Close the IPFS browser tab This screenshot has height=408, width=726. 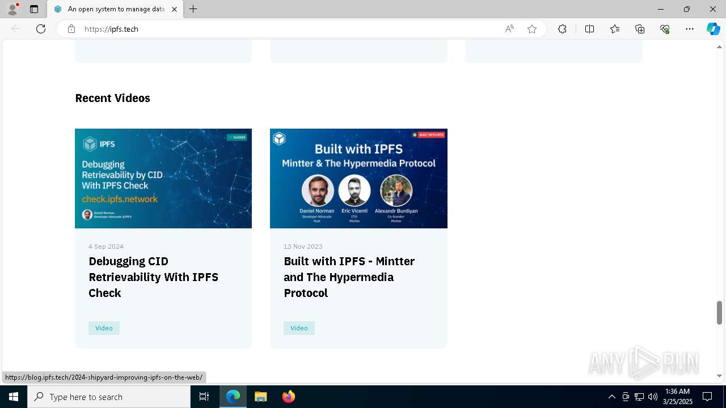pos(174,9)
